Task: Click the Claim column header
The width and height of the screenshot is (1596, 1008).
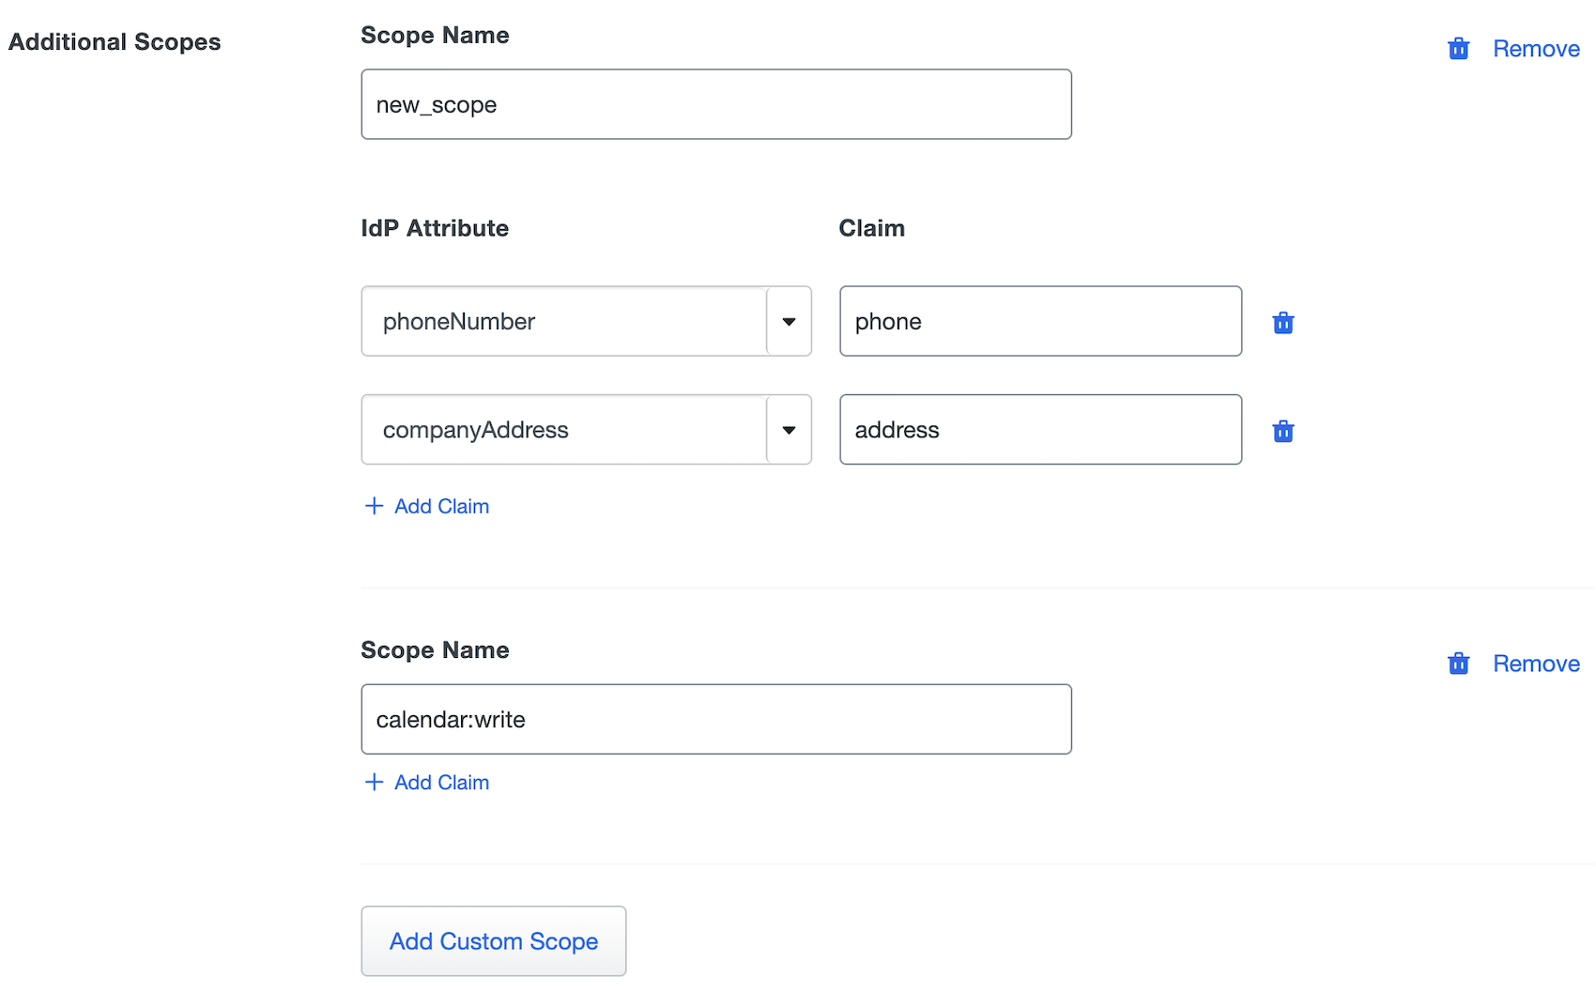Action: (871, 227)
